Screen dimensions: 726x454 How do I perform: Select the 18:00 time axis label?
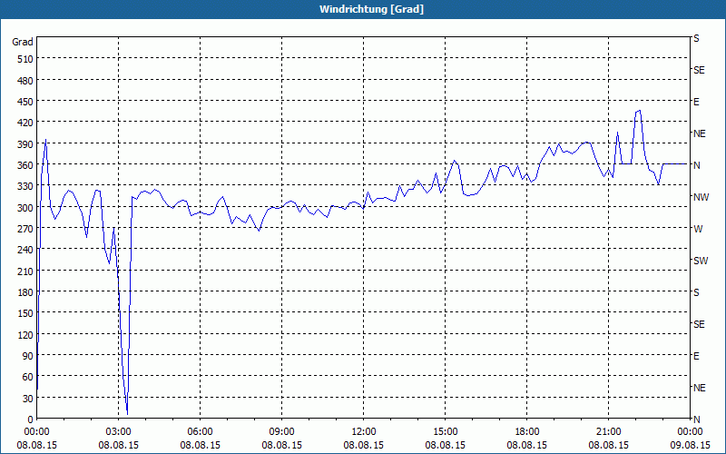click(x=527, y=432)
